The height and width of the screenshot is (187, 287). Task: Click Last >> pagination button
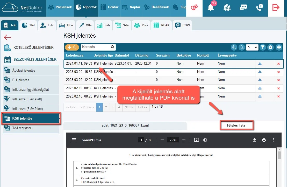point(142,107)
